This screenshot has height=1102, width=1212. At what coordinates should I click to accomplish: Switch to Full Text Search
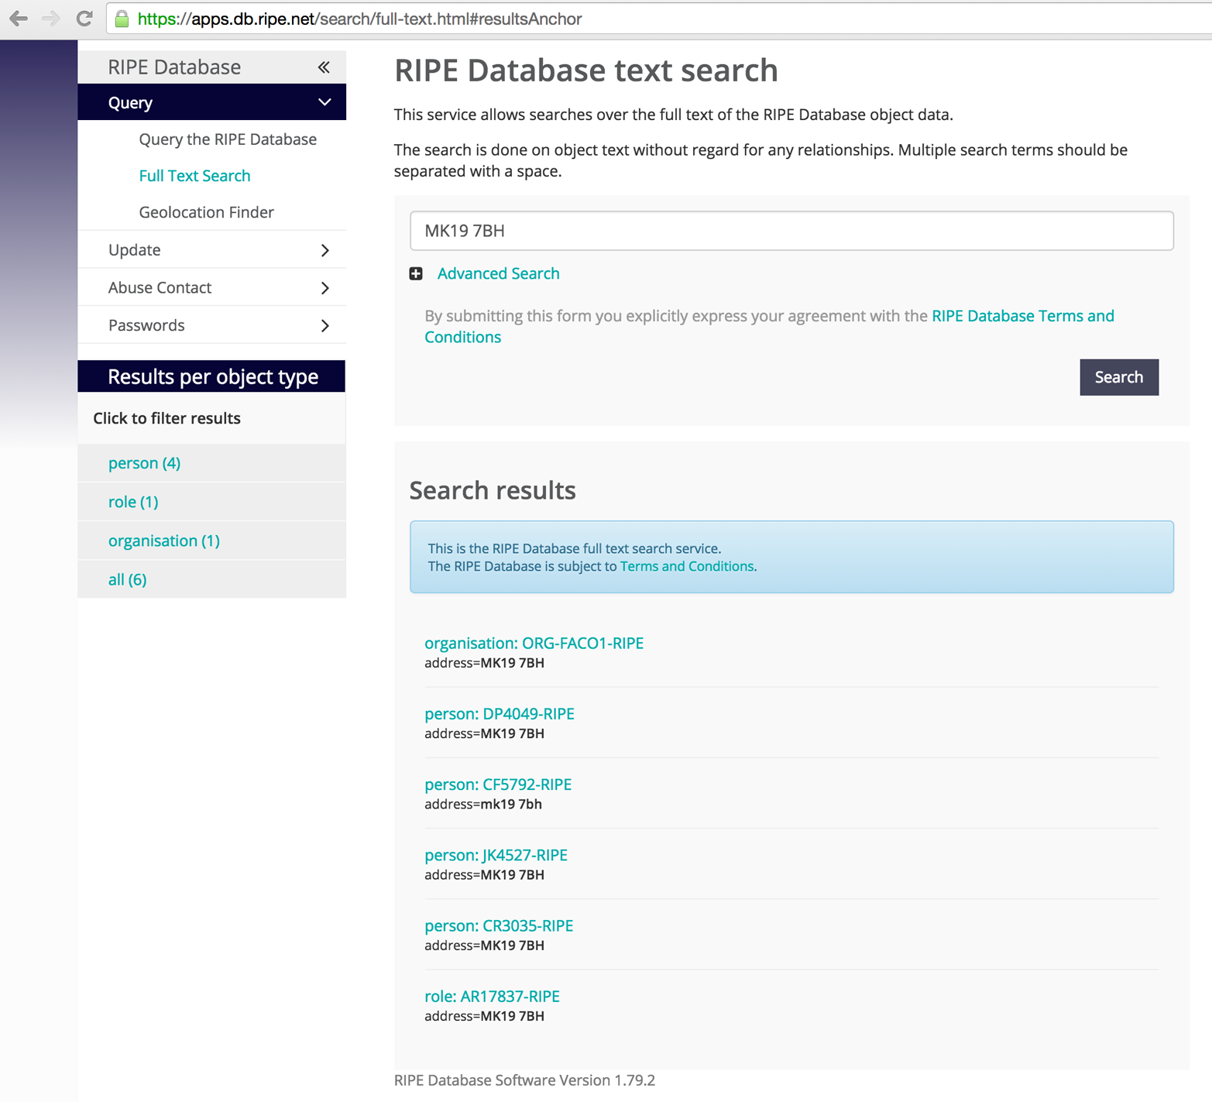click(x=194, y=176)
